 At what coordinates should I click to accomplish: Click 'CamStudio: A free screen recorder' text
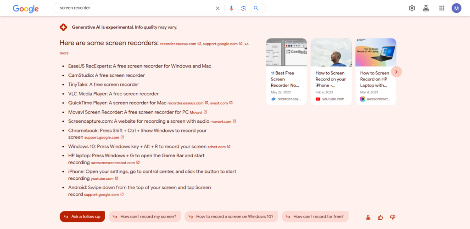[106, 75]
